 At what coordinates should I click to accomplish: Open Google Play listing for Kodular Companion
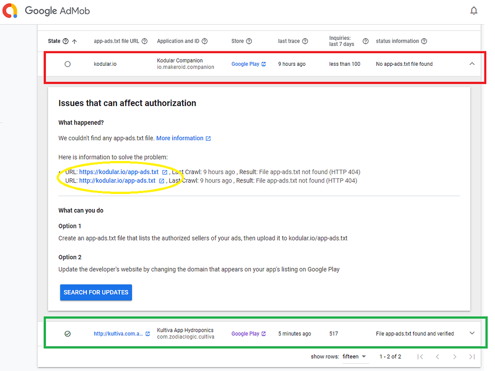(246, 63)
